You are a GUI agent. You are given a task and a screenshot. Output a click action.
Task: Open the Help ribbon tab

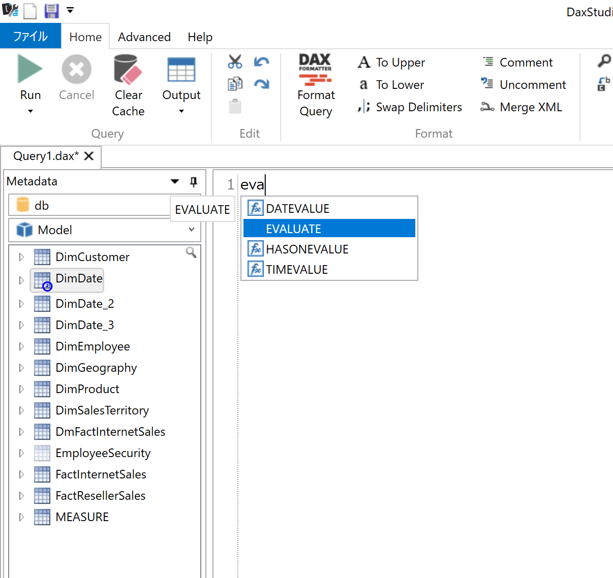tap(200, 37)
